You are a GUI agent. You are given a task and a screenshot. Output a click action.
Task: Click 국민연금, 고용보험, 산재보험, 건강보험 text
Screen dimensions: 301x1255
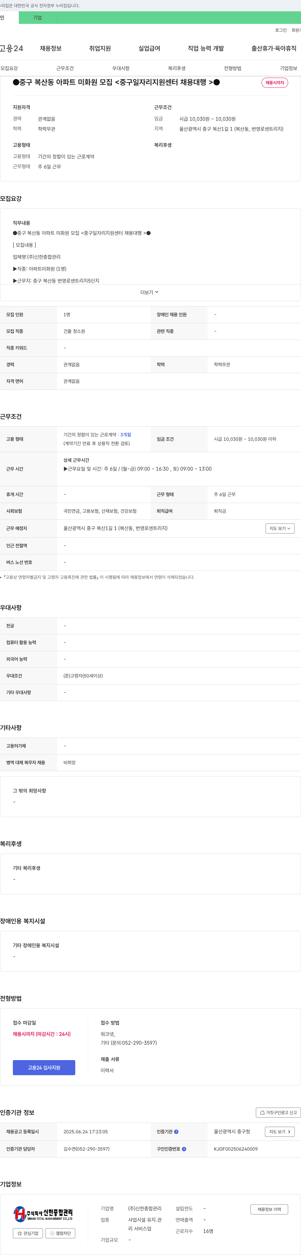click(x=100, y=511)
